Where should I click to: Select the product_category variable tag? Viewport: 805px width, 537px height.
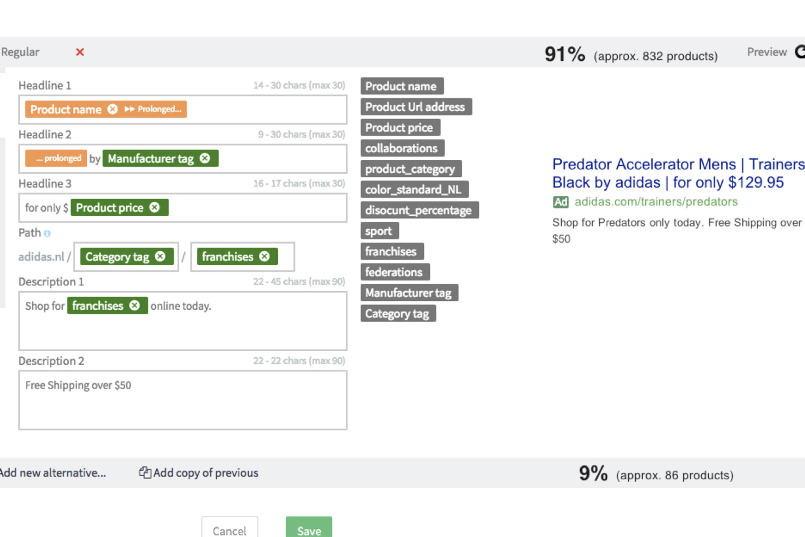[x=411, y=169]
